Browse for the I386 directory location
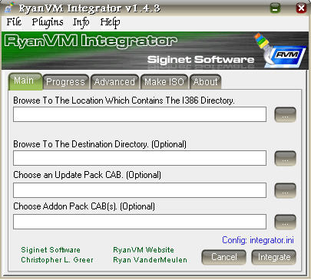 285,114
